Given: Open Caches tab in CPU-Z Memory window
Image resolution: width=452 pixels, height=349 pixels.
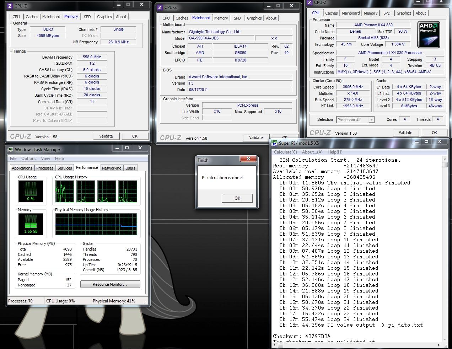Looking at the screenshot, I should click(32, 17).
